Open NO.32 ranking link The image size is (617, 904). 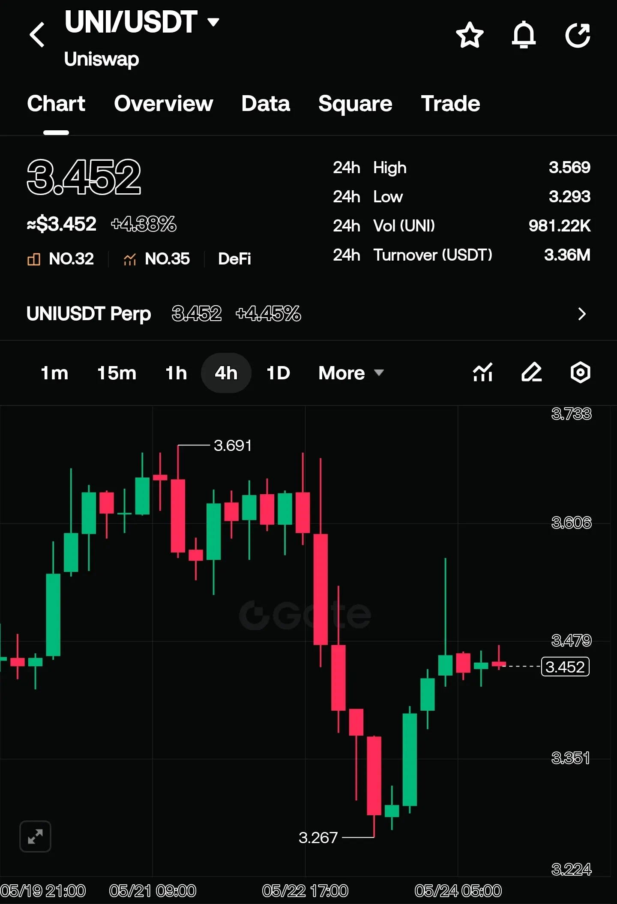[71, 259]
